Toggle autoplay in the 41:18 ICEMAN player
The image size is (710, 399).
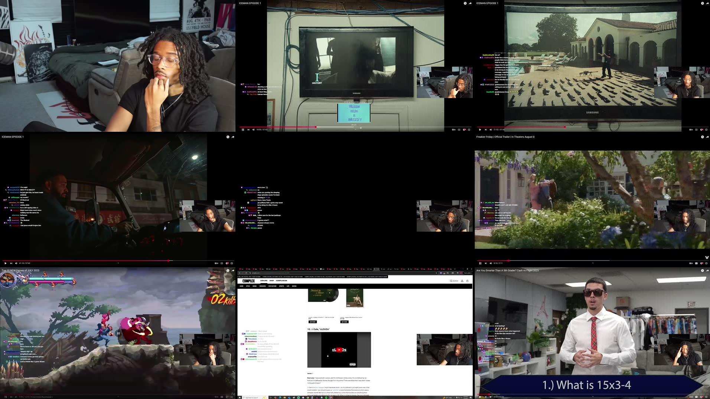pyautogui.click(x=216, y=263)
